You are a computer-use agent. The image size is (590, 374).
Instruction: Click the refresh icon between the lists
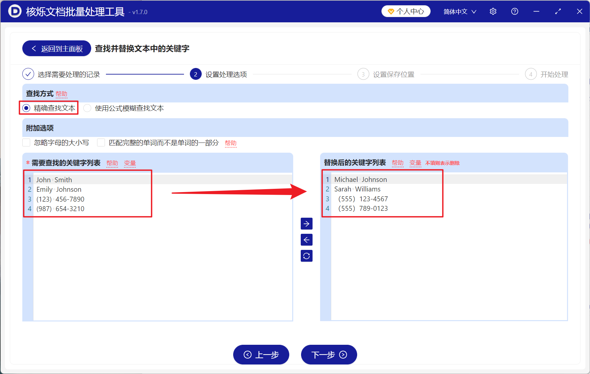click(306, 256)
